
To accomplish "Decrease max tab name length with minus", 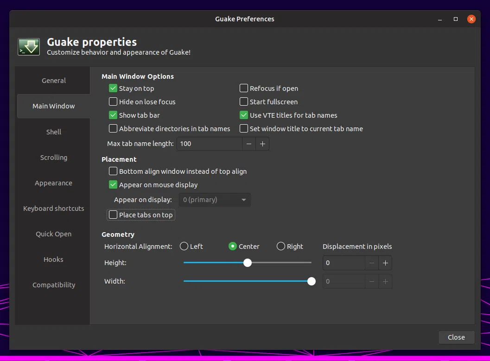I will pyautogui.click(x=249, y=144).
